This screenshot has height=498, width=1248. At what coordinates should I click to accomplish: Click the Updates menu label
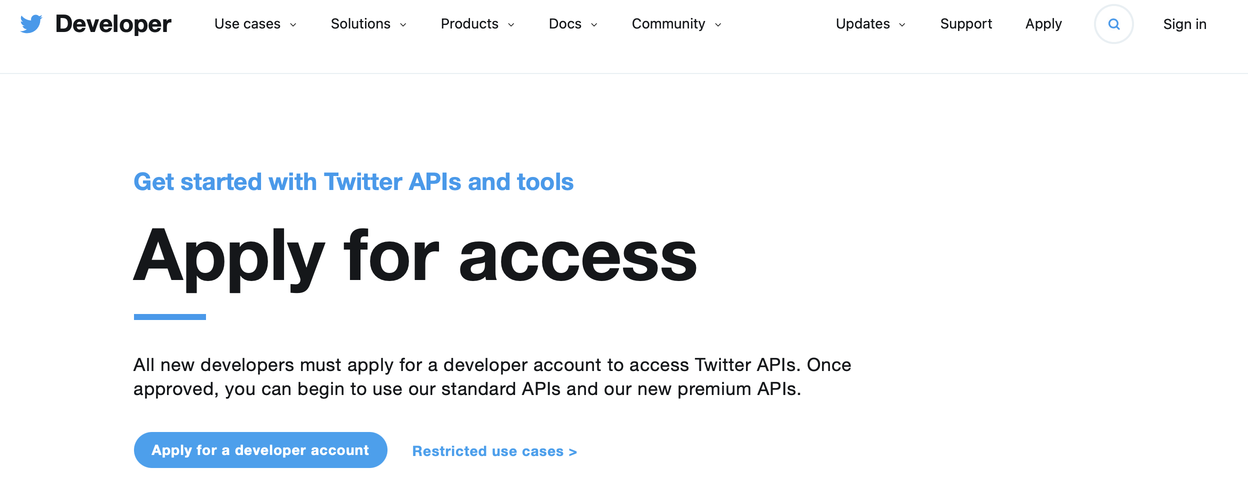pyautogui.click(x=863, y=24)
